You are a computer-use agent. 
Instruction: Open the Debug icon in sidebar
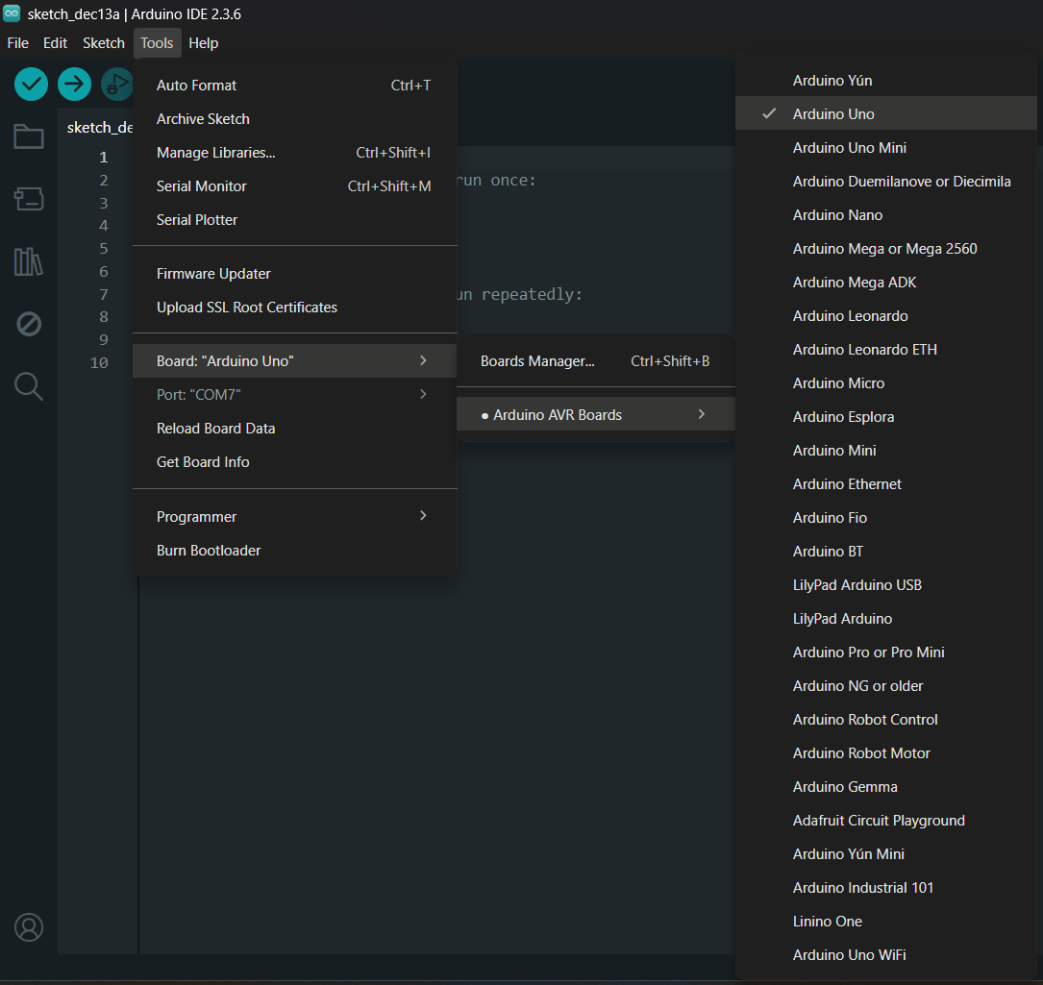[x=29, y=324]
